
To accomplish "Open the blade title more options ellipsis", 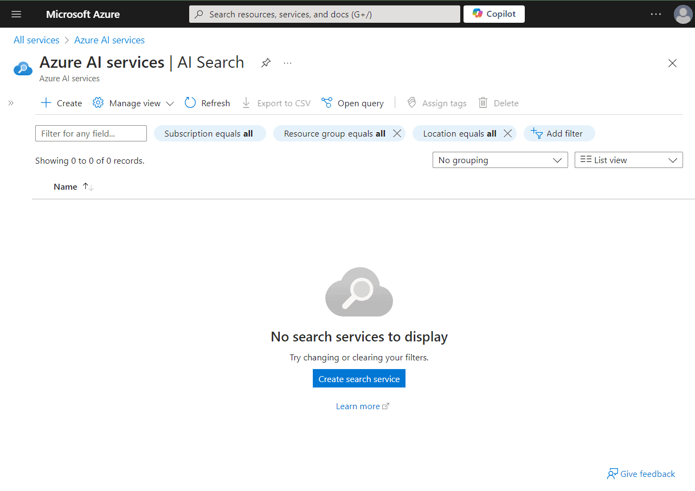I will point(287,63).
